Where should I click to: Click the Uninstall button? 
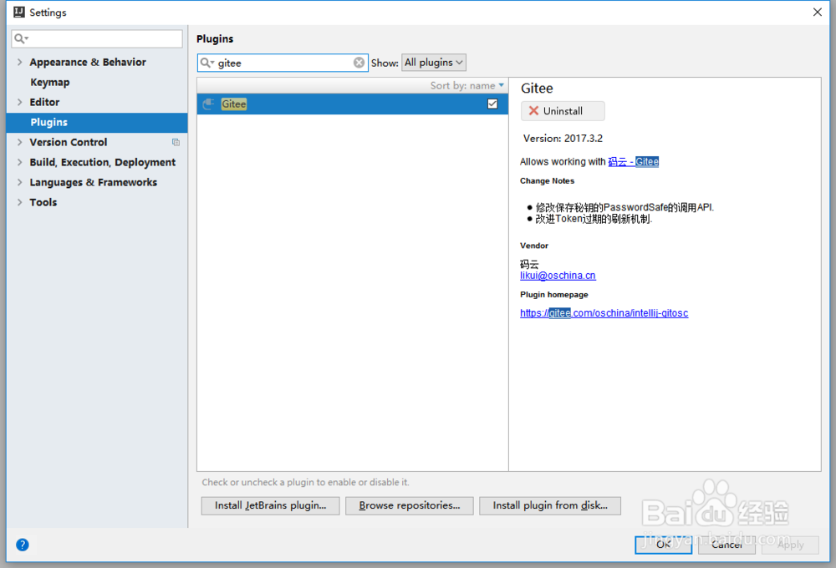(x=563, y=111)
